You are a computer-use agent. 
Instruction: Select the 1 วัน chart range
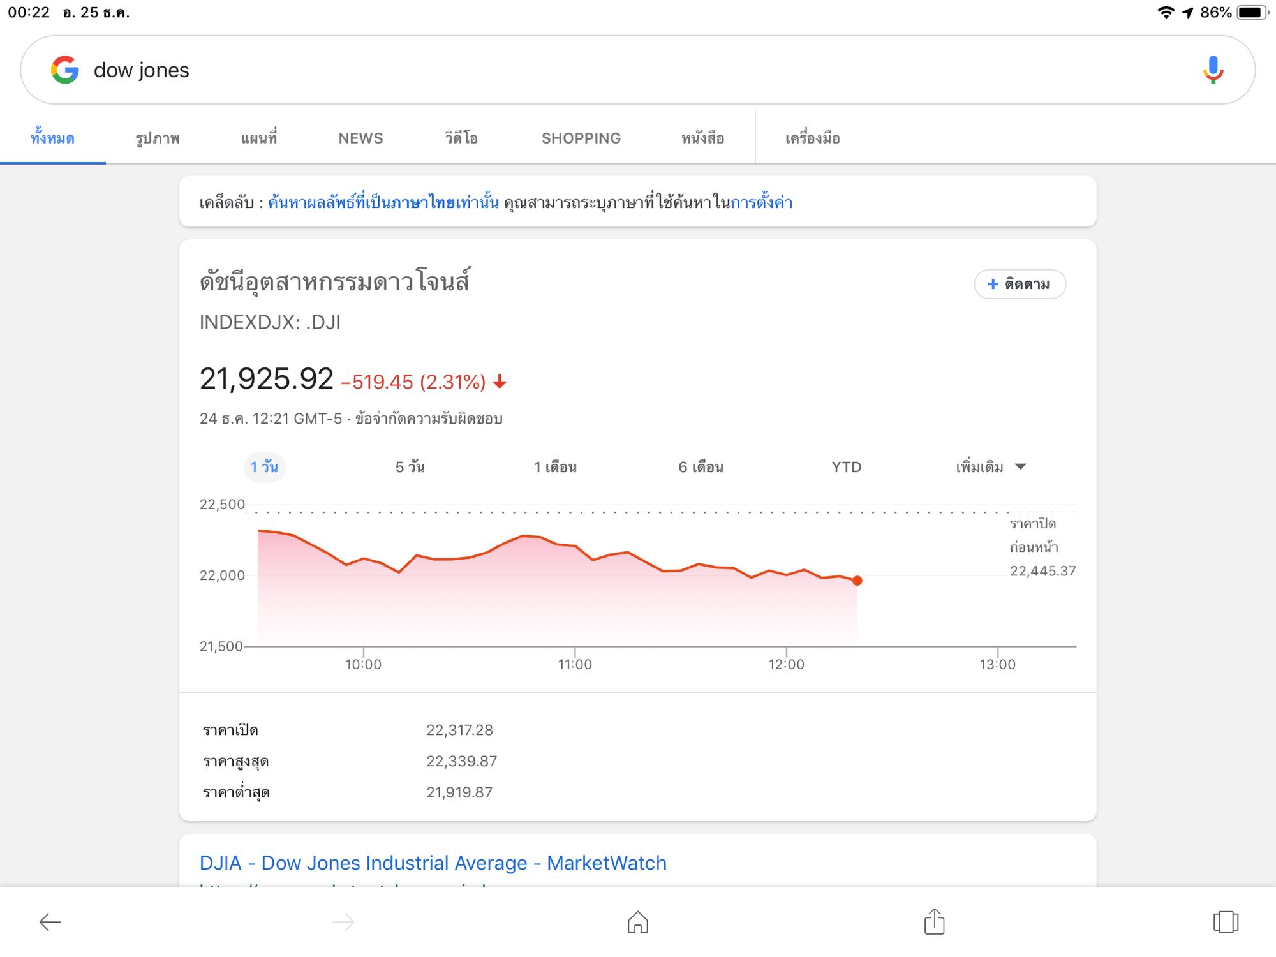(264, 467)
